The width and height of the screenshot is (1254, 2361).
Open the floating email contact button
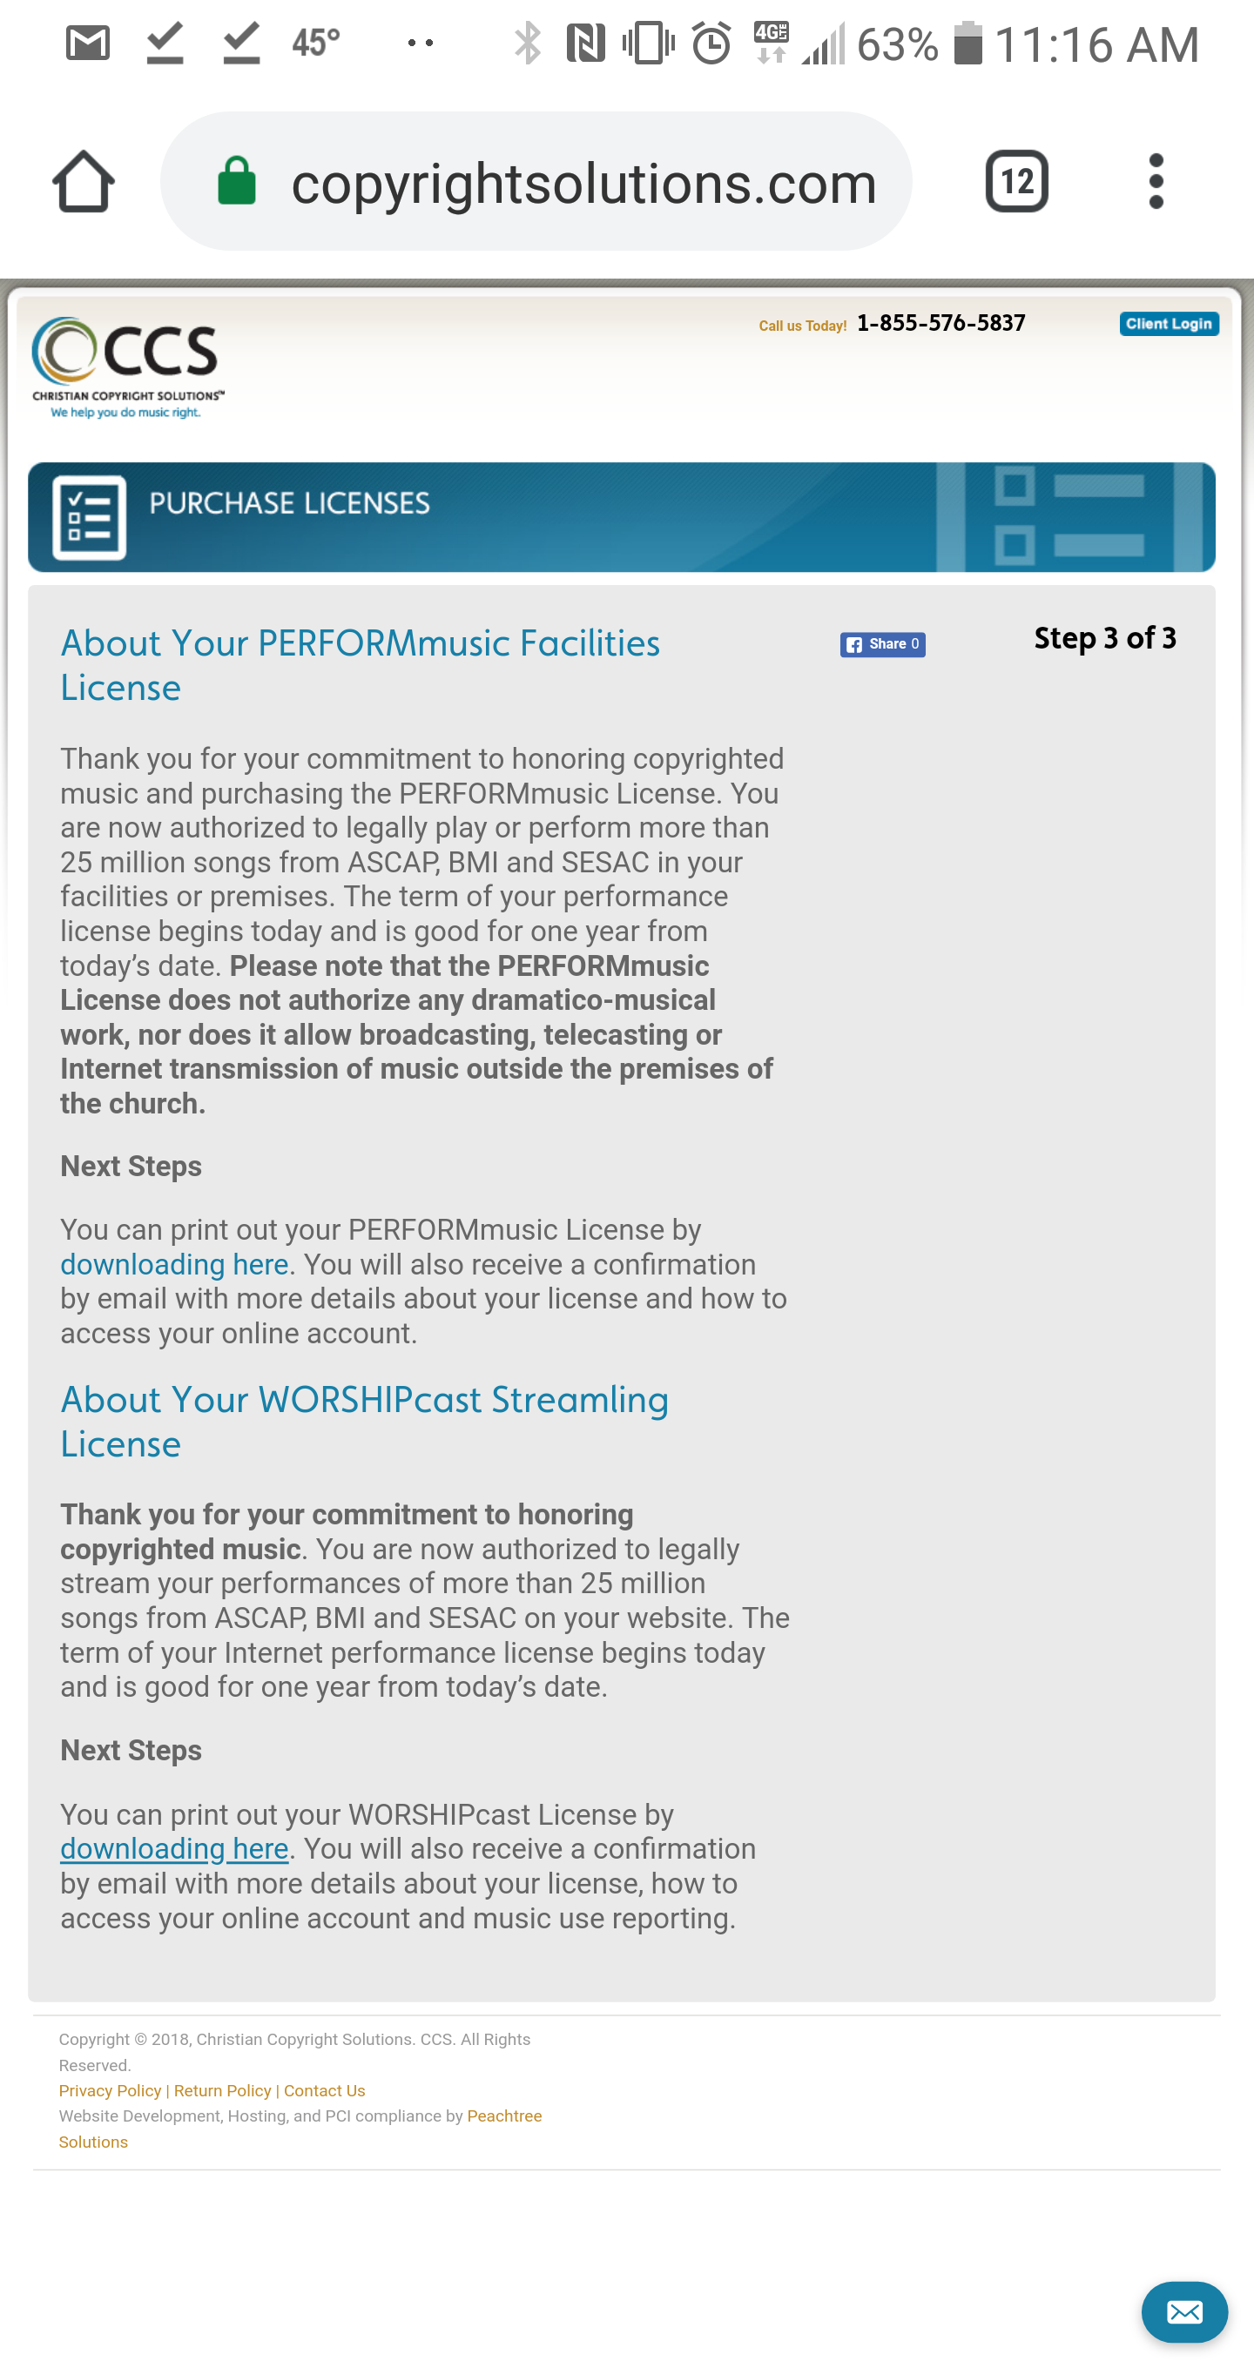1183,2311
